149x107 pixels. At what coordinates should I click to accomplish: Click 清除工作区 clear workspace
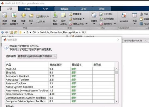tap(76, 24)
